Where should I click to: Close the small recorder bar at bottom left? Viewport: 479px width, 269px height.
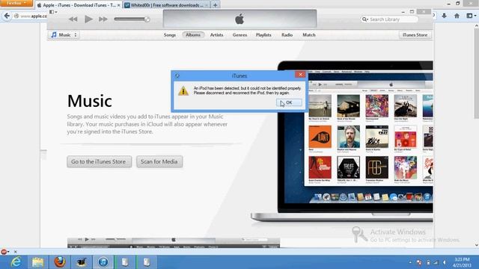pos(15,252)
